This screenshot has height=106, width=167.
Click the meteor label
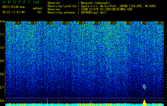pos(38,8)
